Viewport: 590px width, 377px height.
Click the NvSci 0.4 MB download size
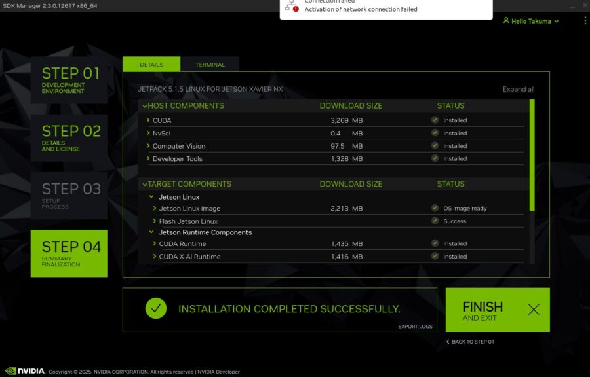pos(347,134)
